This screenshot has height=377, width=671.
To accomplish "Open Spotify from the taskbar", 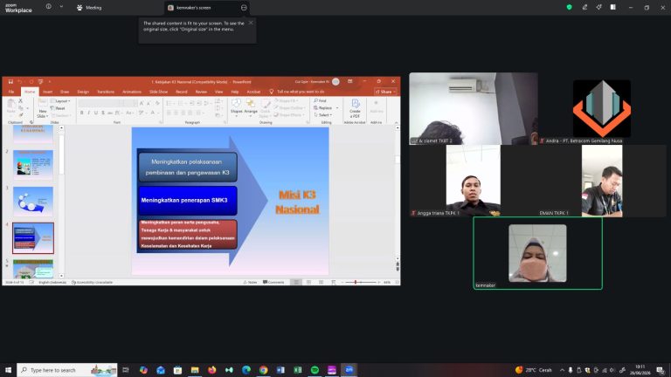I will tap(315, 370).
